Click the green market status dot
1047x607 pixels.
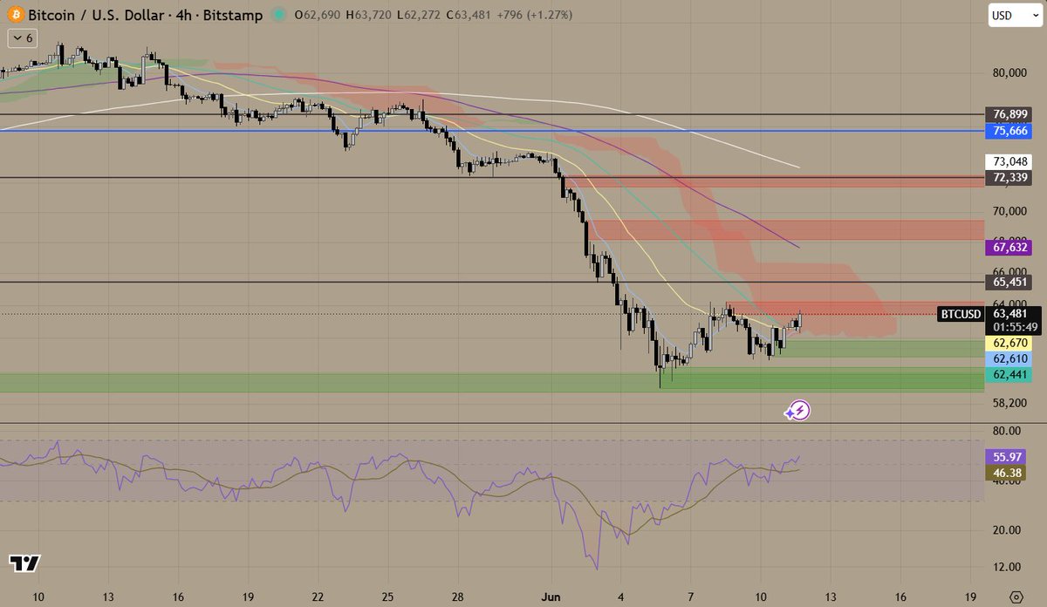(278, 15)
